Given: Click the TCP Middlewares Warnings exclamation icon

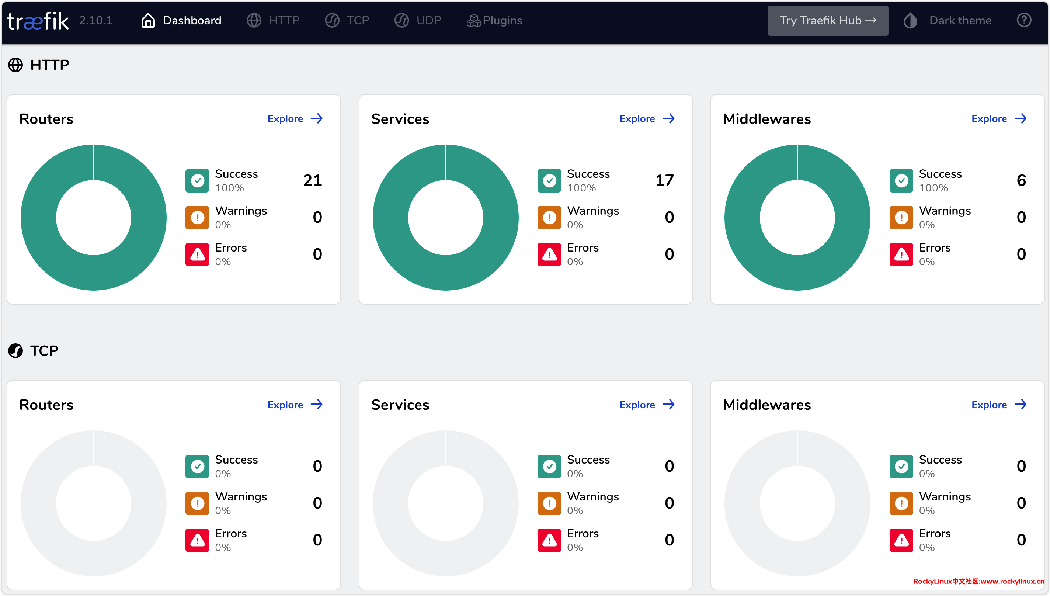Looking at the screenshot, I should click(901, 503).
